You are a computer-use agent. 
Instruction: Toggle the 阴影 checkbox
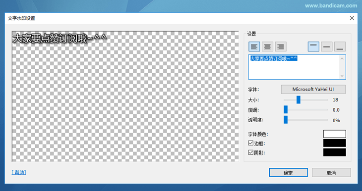pyautogui.click(x=251, y=152)
